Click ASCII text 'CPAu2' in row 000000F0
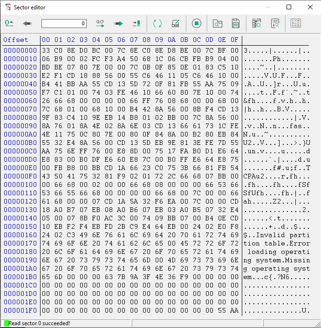The image size is (321, 328). click(253, 176)
